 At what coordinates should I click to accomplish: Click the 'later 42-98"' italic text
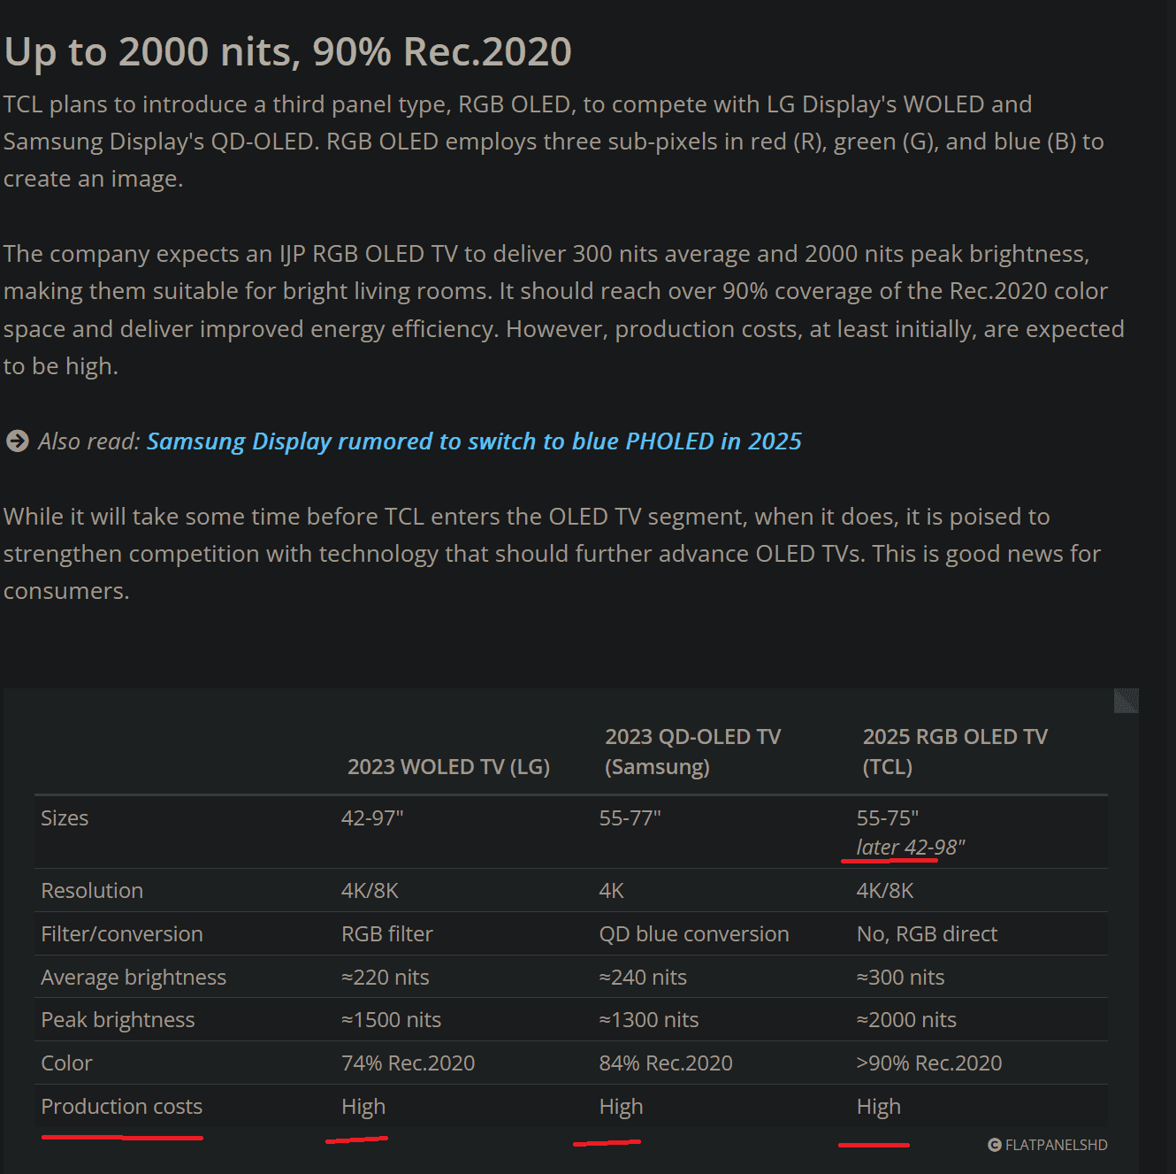pyautogui.click(x=911, y=848)
